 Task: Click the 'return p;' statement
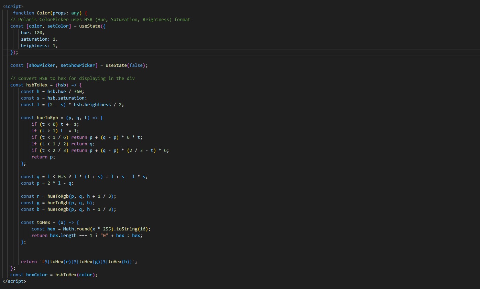(x=43, y=157)
